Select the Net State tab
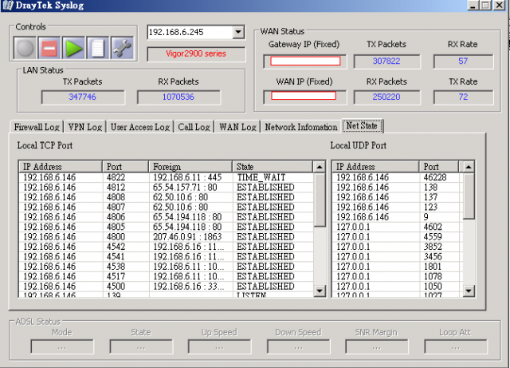Image resolution: width=510 pixels, height=368 pixels. (x=362, y=125)
